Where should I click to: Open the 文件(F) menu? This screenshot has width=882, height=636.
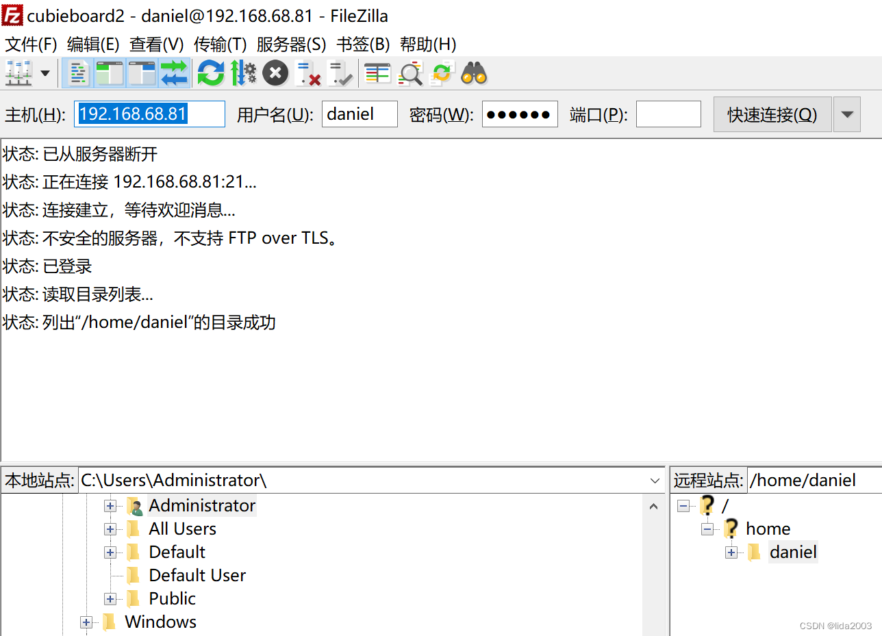[32, 44]
